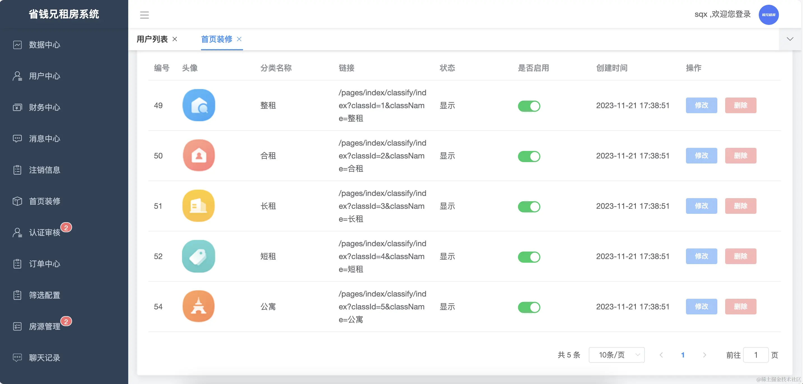Switch to the 用户列表 tab
The image size is (803, 384).
click(x=152, y=39)
